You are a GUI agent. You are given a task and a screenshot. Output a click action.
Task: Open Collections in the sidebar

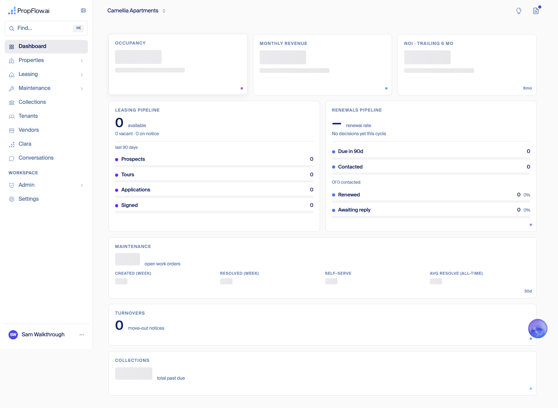tap(46, 102)
